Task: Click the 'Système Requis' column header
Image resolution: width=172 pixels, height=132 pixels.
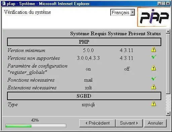Action: coord(88,34)
